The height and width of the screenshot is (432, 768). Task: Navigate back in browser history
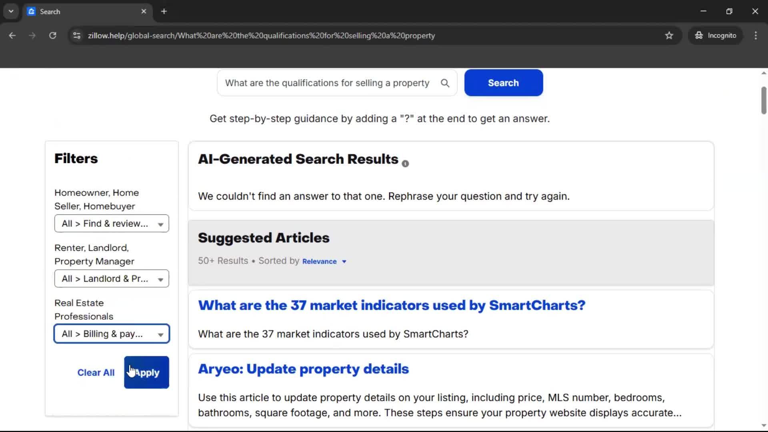tap(12, 35)
